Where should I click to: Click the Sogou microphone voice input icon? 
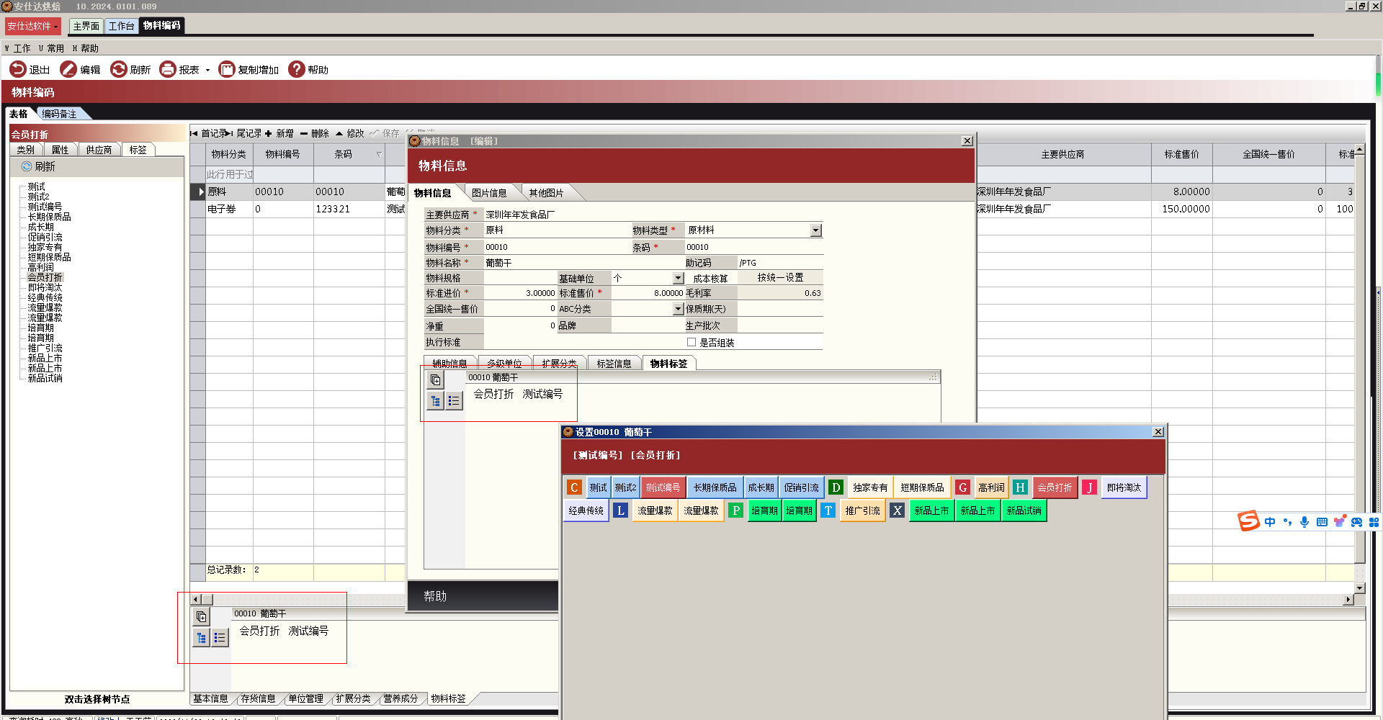(x=1304, y=522)
